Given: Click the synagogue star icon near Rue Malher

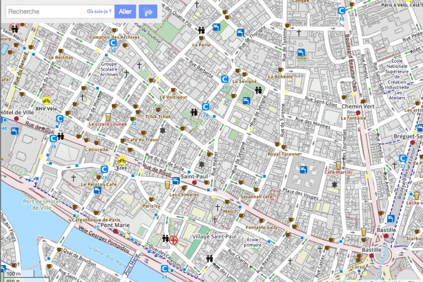Looking at the screenshot, I should point(201,164).
